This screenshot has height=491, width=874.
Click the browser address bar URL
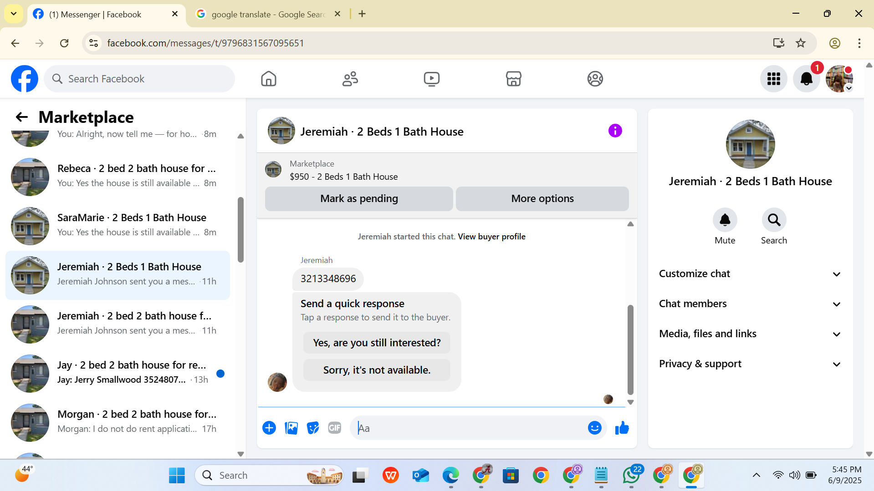click(x=205, y=43)
